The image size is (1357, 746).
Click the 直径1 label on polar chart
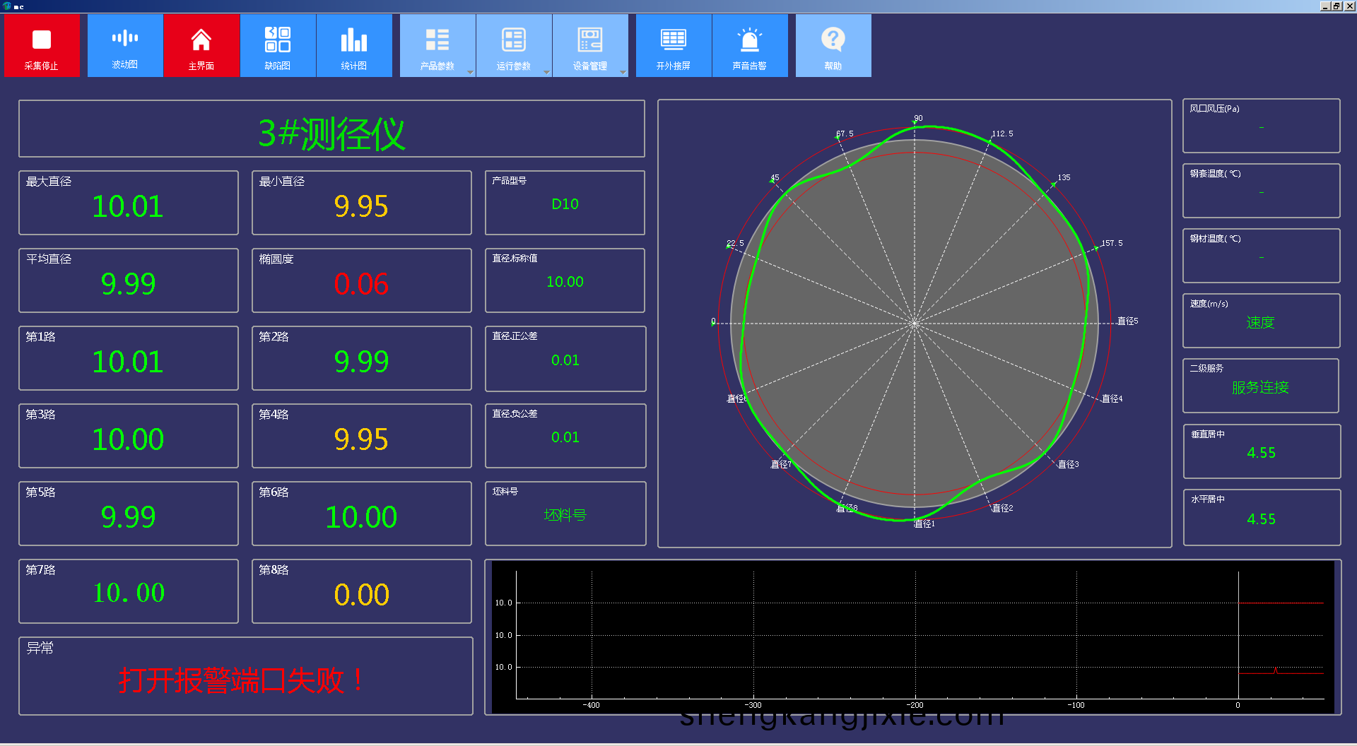[924, 523]
